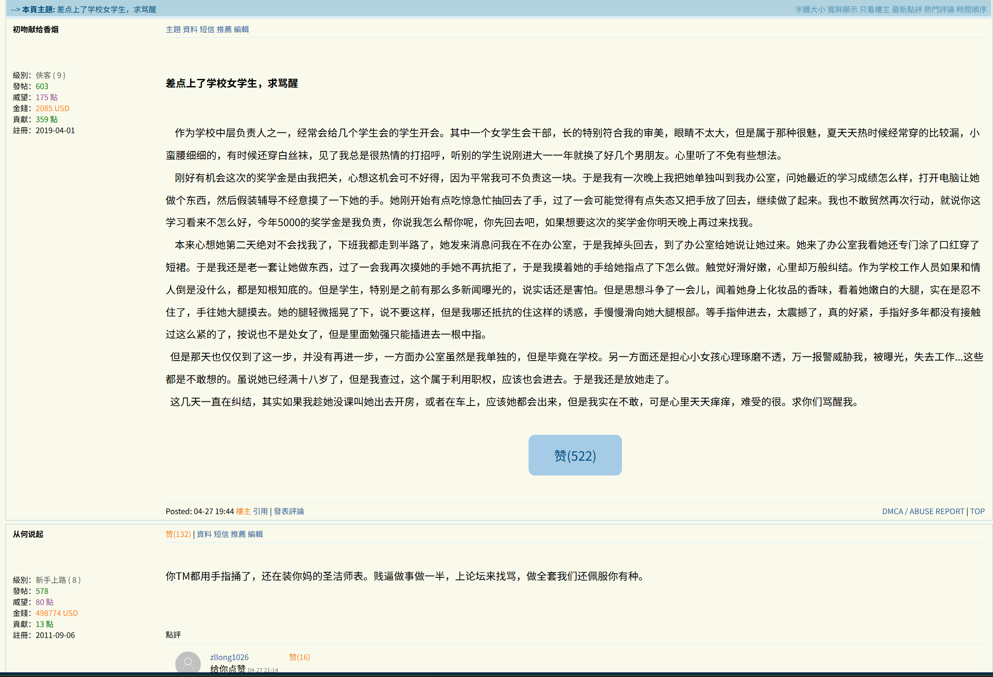Image resolution: width=993 pixels, height=677 pixels.
Task: Sort comments by 最新點評
Action: (907, 9)
